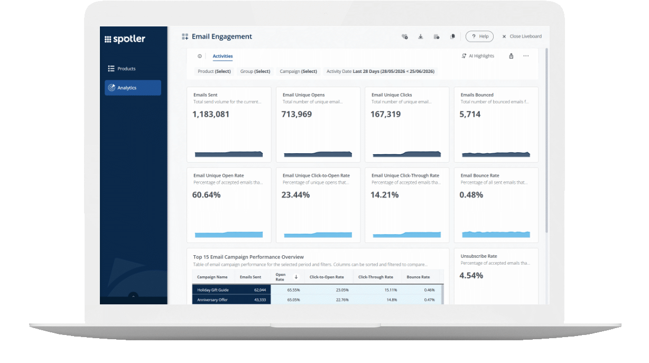Sort by Bounce Rate column header
Screen dimensions: 649x363
click(418, 277)
